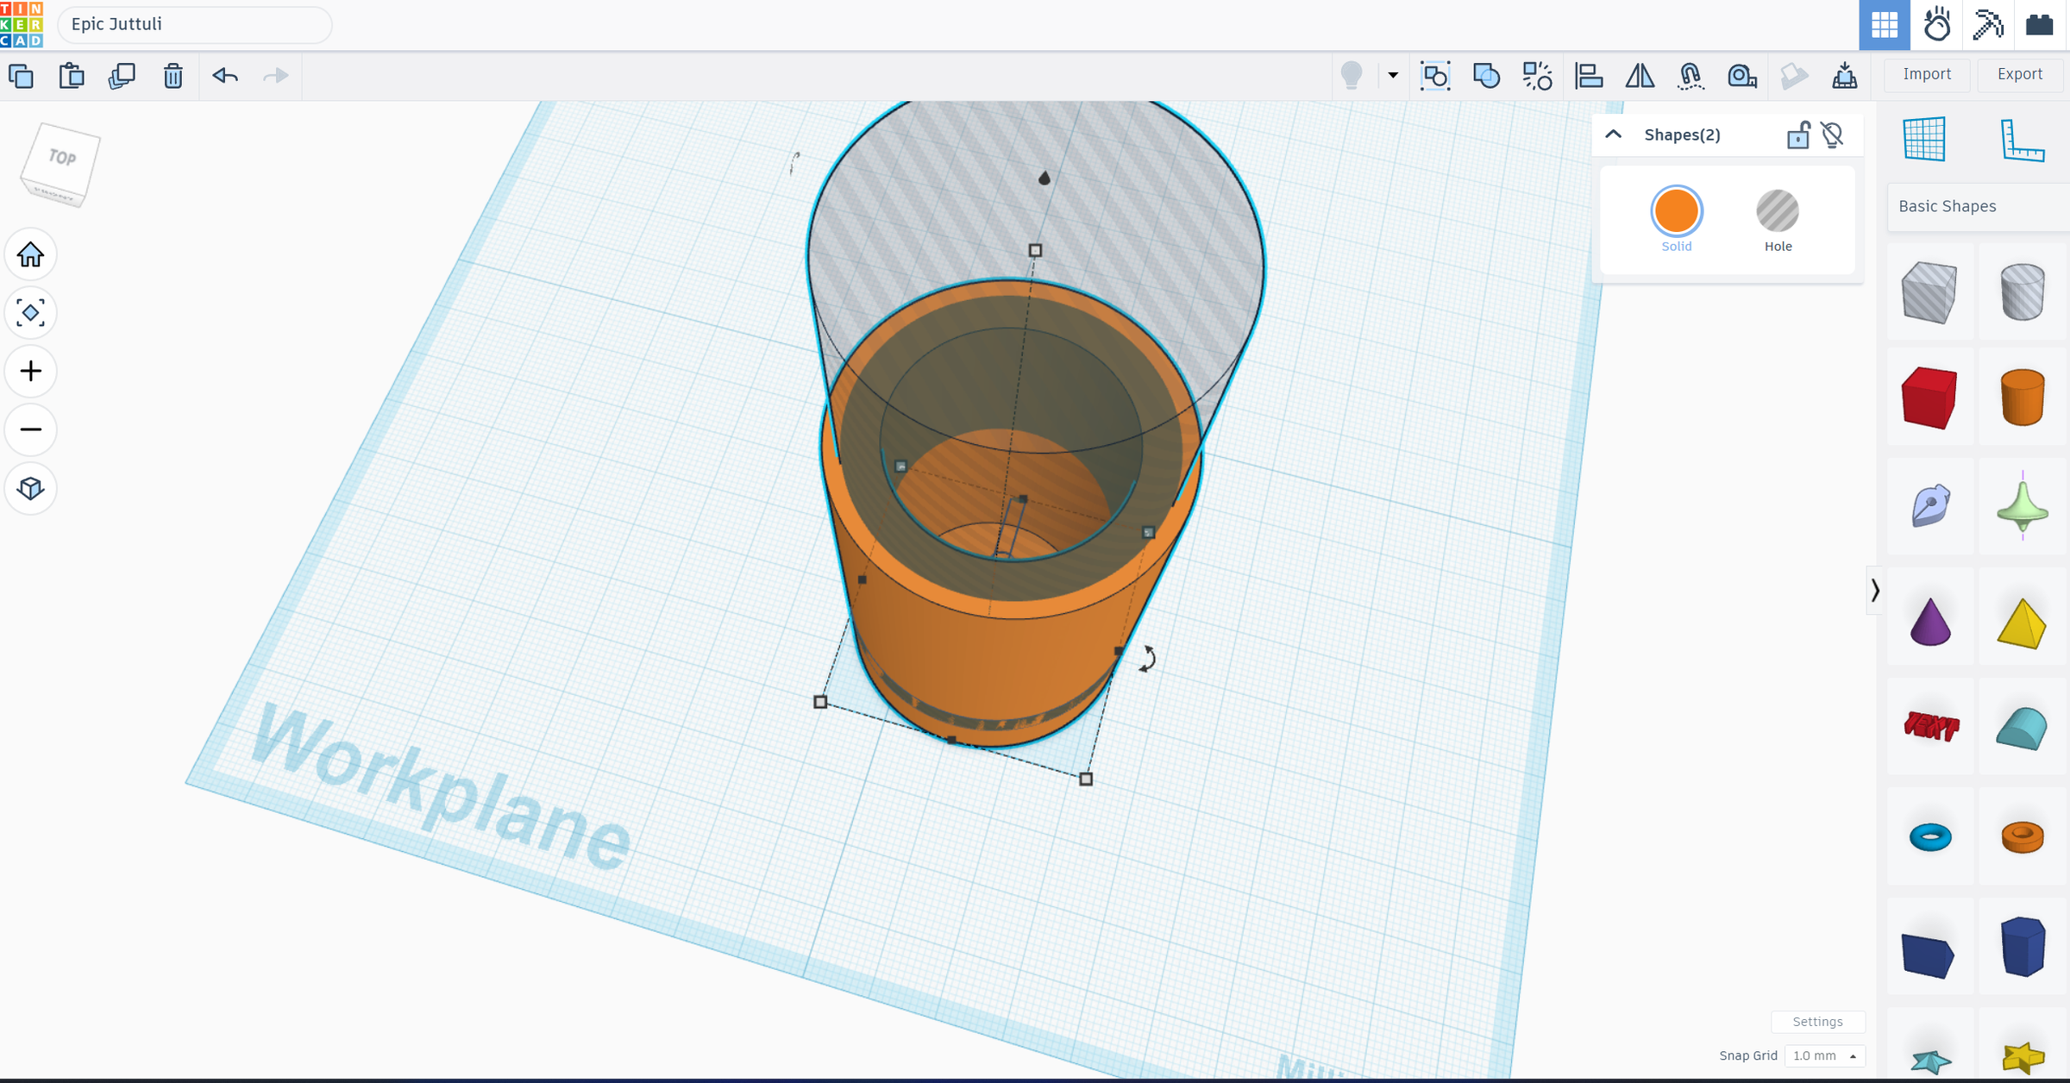The width and height of the screenshot is (2070, 1083).
Task: Switch to Bricks mode
Action: 2039,25
